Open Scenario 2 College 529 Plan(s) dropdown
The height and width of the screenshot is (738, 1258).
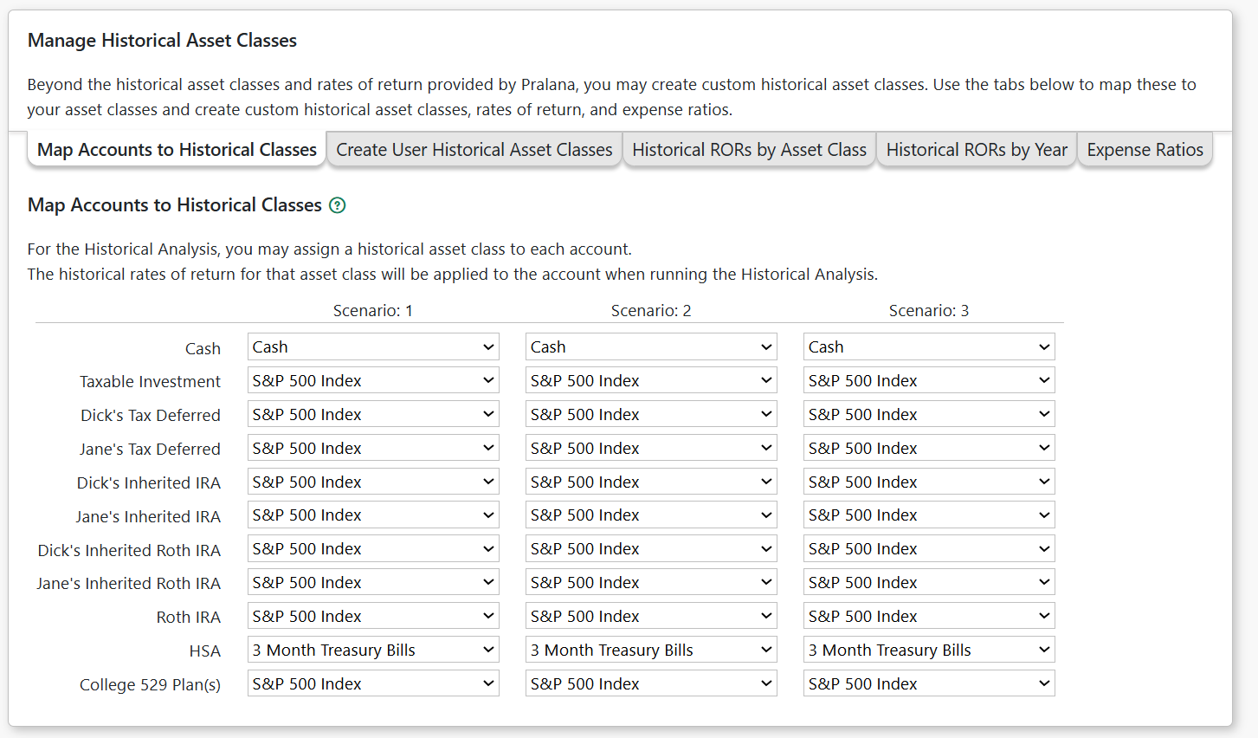[651, 684]
